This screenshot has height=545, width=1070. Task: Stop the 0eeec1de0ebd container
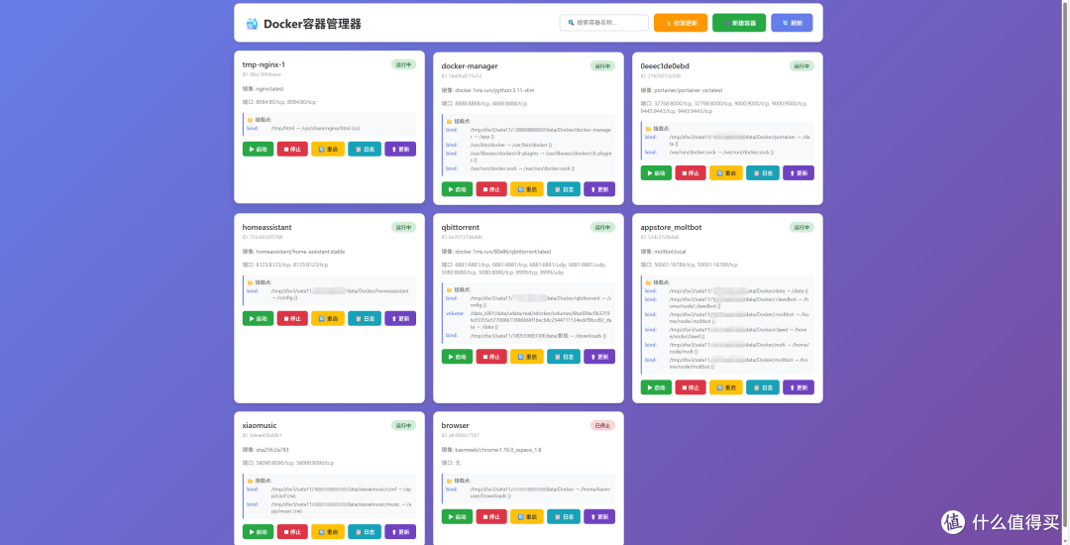(691, 172)
